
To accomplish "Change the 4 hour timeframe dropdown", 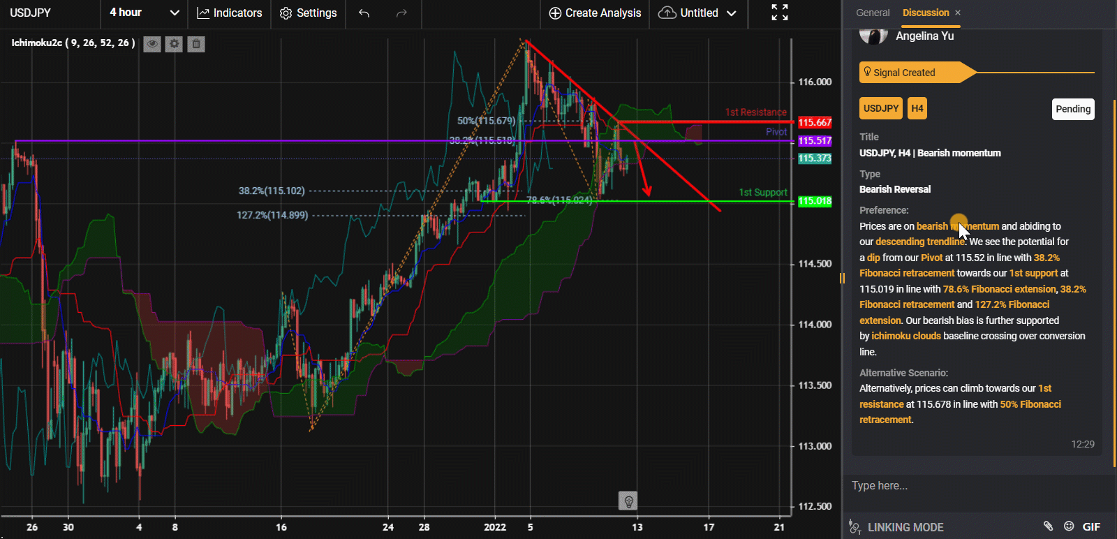I will pyautogui.click(x=145, y=13).
